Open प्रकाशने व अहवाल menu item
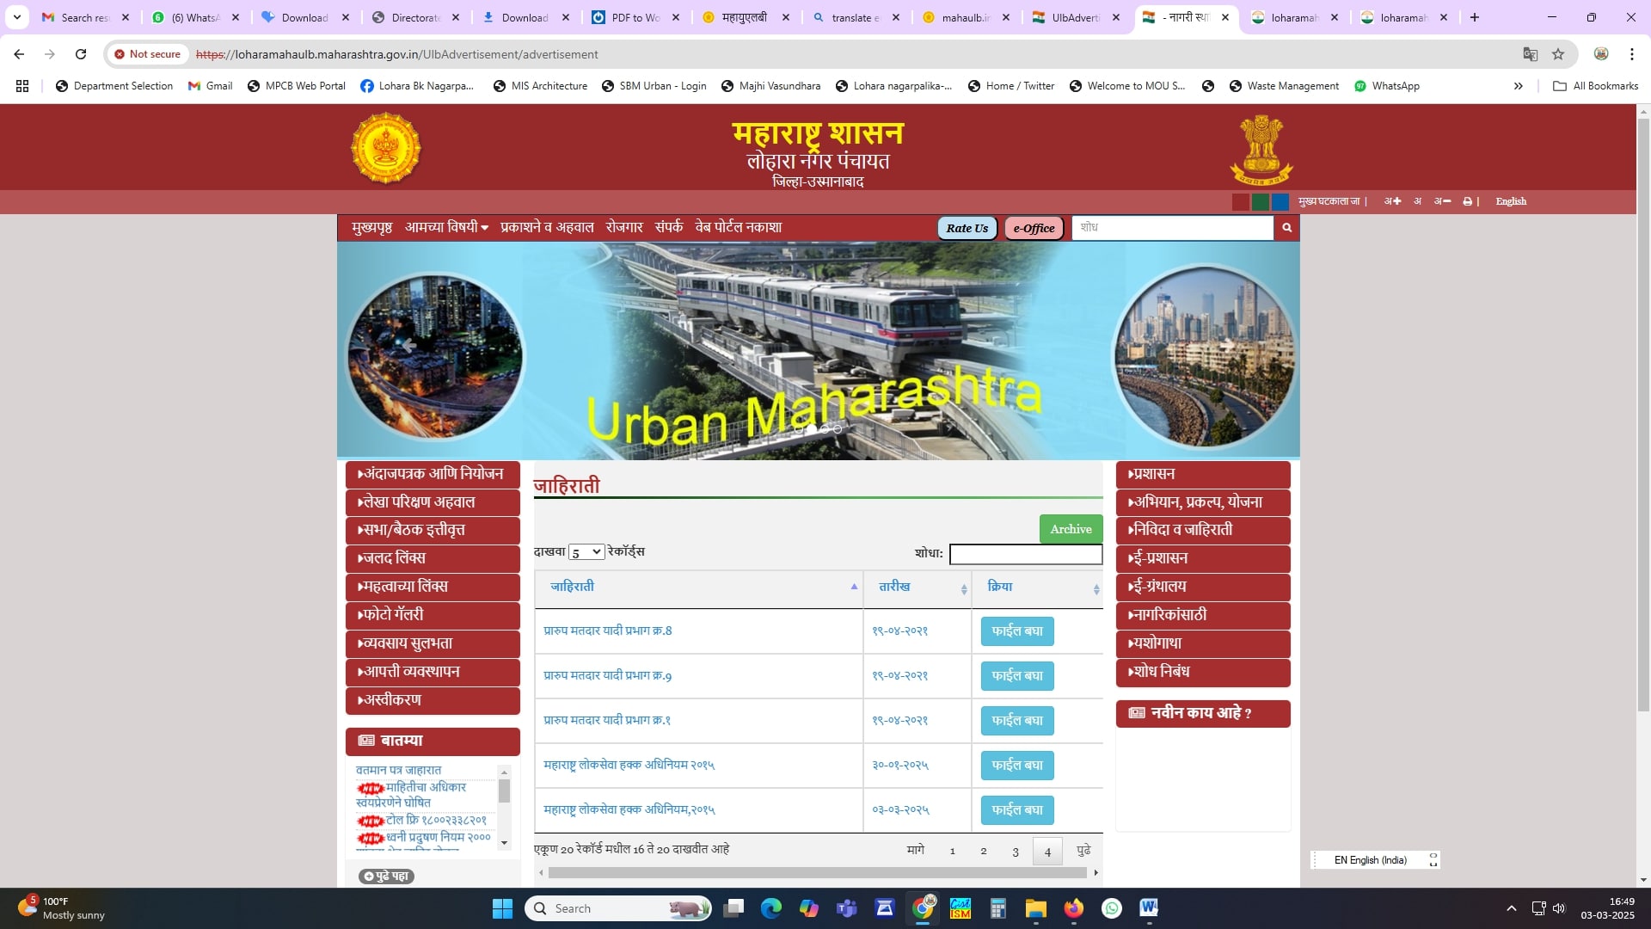 pos(547,227)
